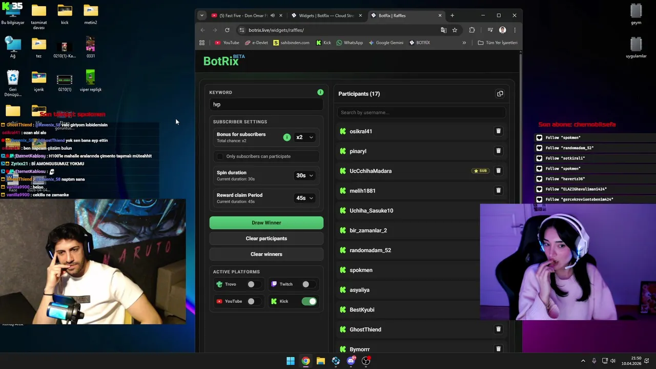Remove pinaryl using its trash icon
Viewport: 656px width, 369px height.
498,151
